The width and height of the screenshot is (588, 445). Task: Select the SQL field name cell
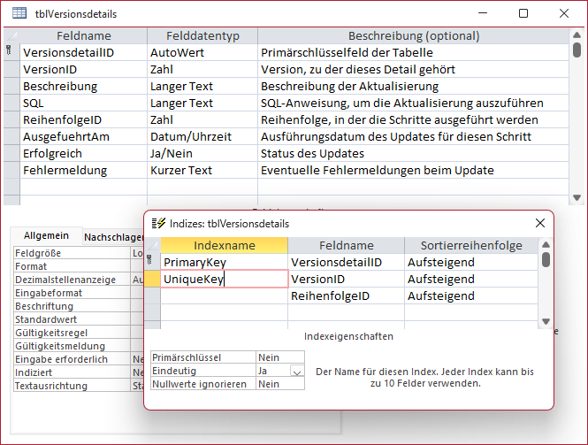[x=83, y=104]
